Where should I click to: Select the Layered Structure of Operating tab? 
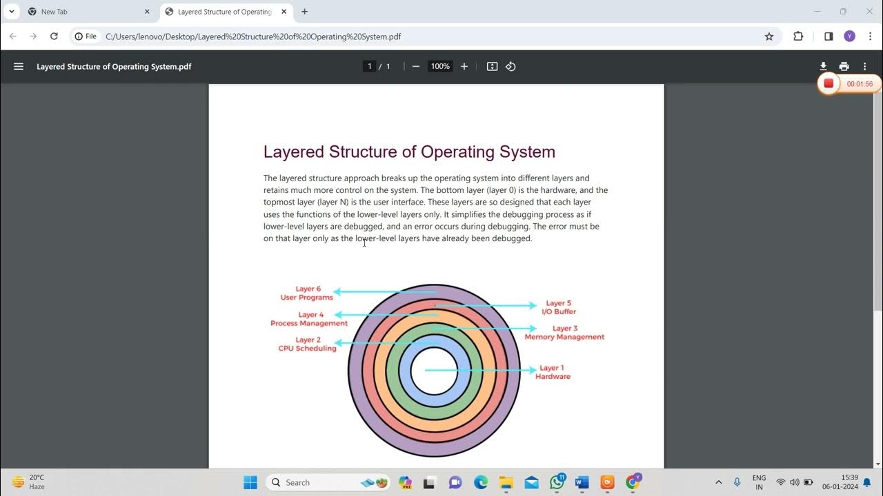(x=226, y=12)
